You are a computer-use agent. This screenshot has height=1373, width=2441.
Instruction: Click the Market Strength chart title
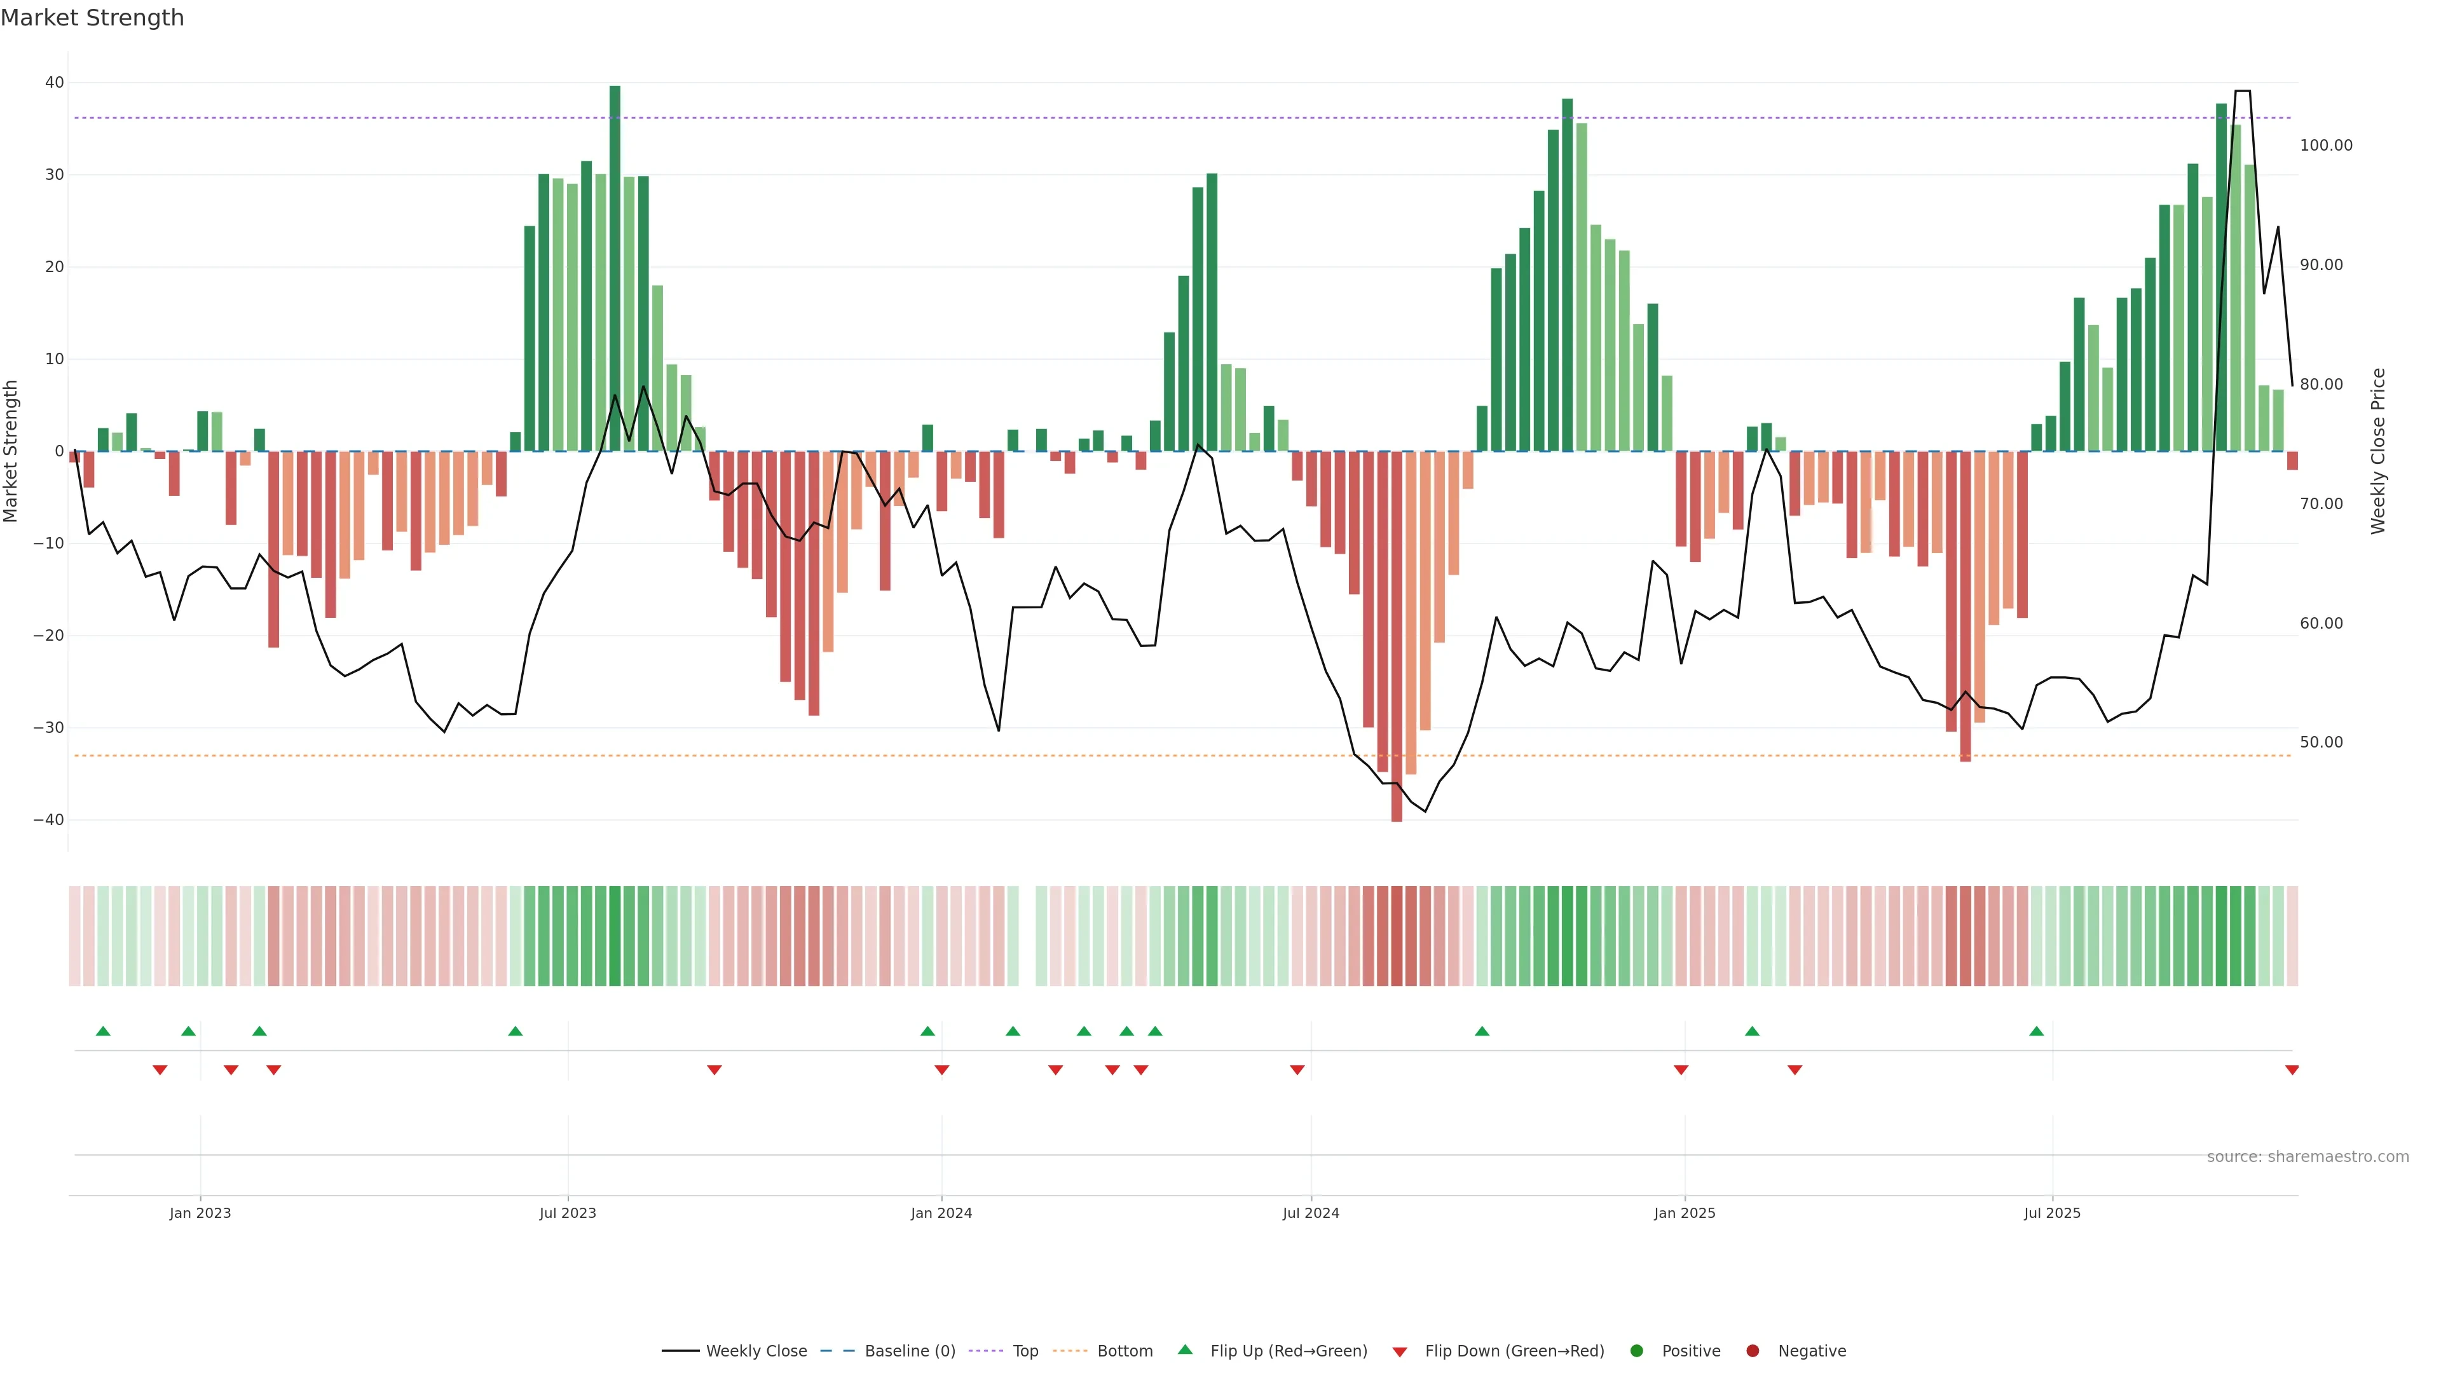click(x=92, y=18)
